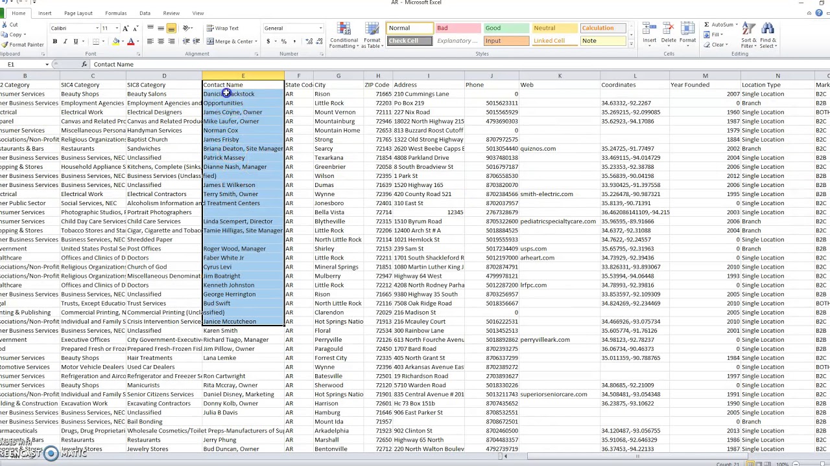
Task: Set Middle Align vertical alignment
Action: [x=161, y=28]
